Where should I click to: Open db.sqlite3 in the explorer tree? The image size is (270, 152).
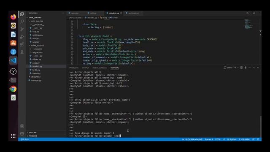pos(36,77)
